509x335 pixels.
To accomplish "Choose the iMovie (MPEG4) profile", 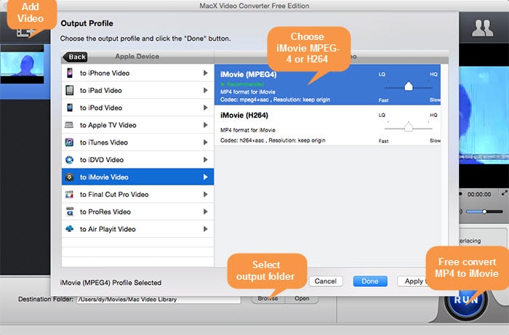I will pos(327,84).
